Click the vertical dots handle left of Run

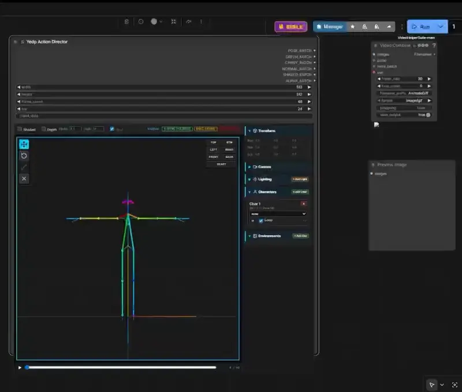(x=402, y=27)
